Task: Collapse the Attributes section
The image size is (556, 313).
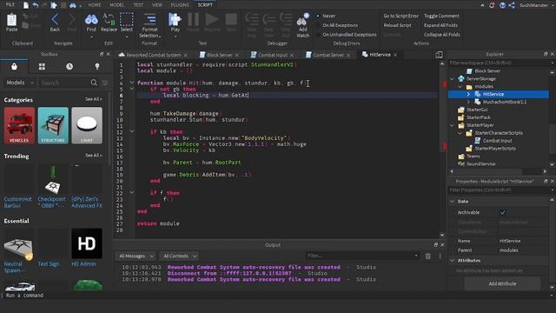Action: (452, 261)
